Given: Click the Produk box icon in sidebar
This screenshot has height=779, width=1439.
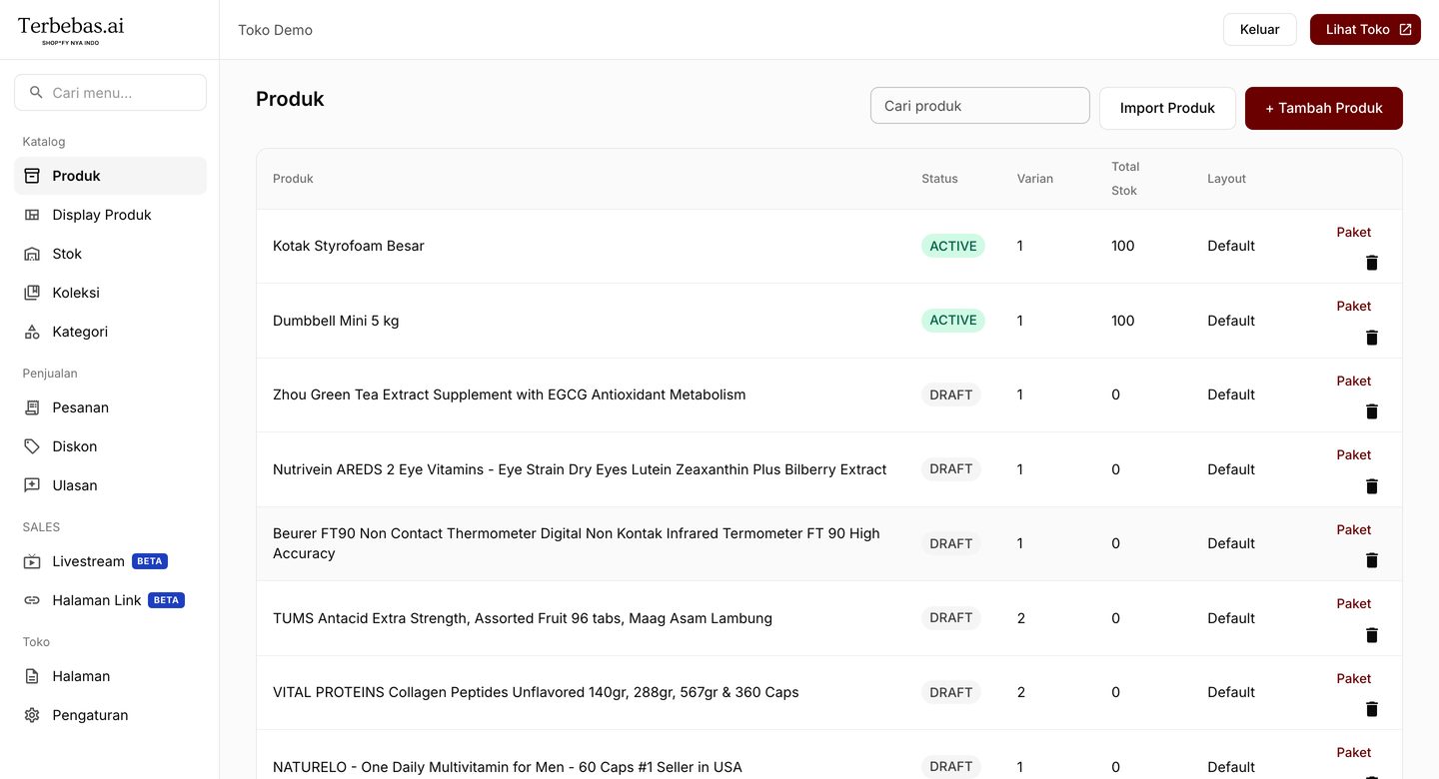Looking at the screenshot, I should pos(32,176).
